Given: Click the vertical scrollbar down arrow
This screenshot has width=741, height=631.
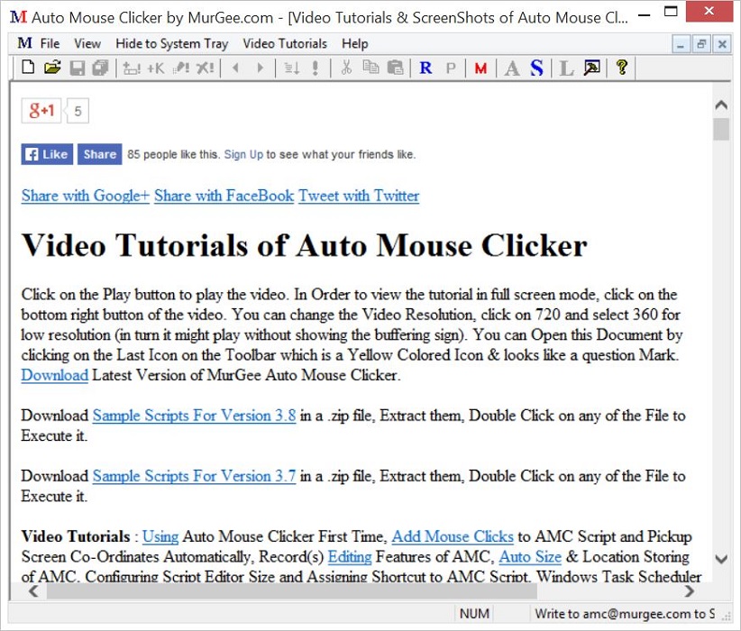Looking at the screenshot, I should coord(721,559).
